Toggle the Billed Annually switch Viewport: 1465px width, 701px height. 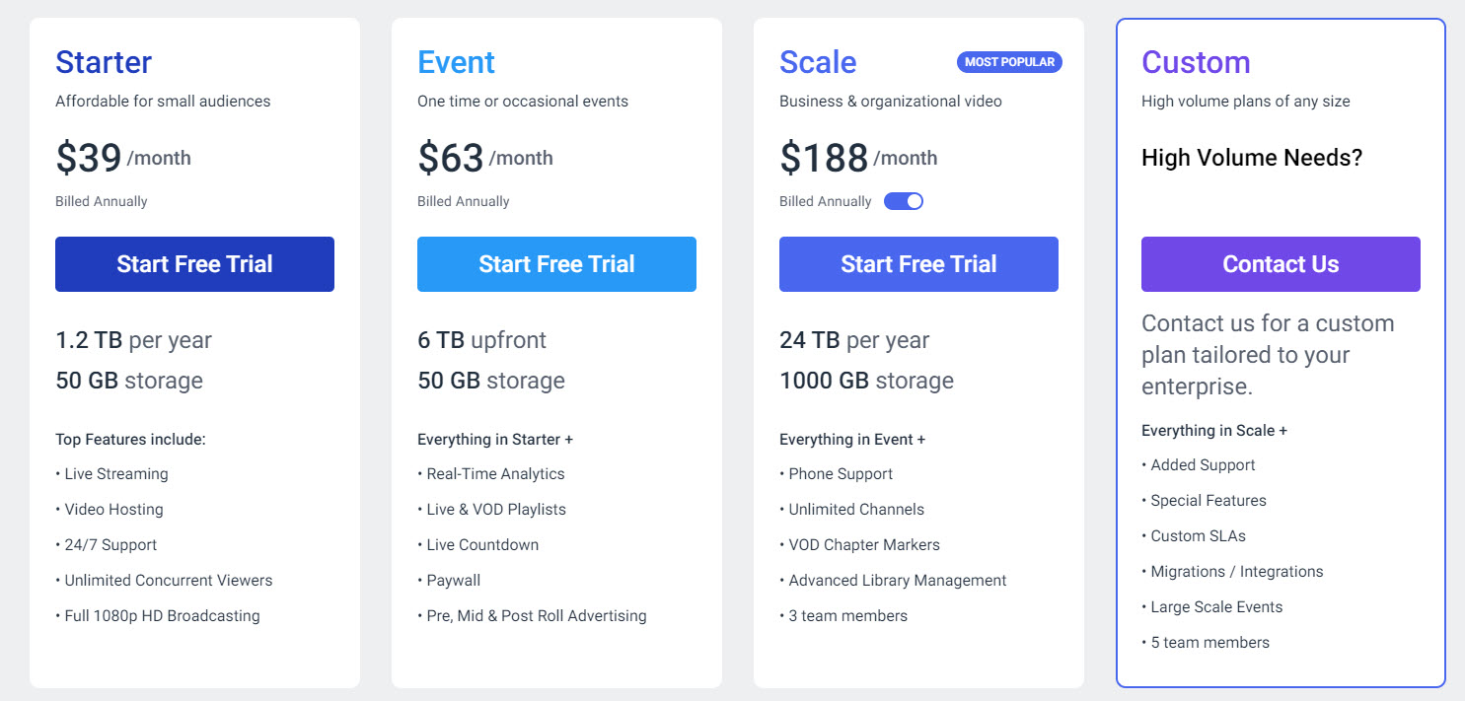903,201
